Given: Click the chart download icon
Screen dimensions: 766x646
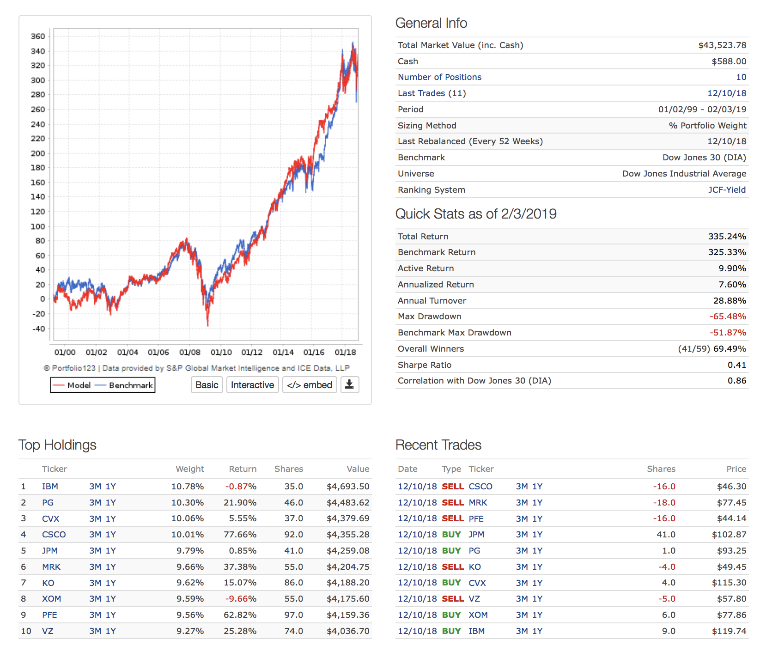Looking at the screenshot, I should [x=350, y=385].
